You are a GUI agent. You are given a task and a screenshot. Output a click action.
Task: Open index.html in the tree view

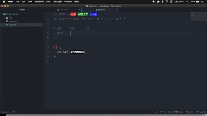point(13,21)
